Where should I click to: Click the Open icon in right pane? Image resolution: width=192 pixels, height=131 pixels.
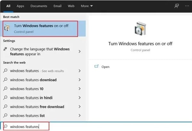(96, 66)
